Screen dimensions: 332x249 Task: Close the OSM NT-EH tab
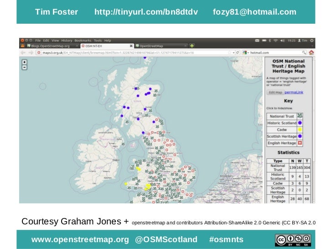131,46
